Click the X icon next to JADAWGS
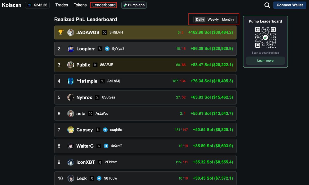Screen dimensions: 309x185 click(x=104, y=32)
